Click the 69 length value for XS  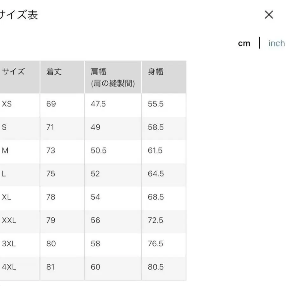pyautogui.click(x=50, y=104)
